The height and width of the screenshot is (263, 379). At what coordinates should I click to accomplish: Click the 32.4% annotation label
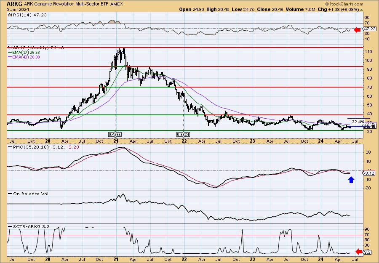358,122
